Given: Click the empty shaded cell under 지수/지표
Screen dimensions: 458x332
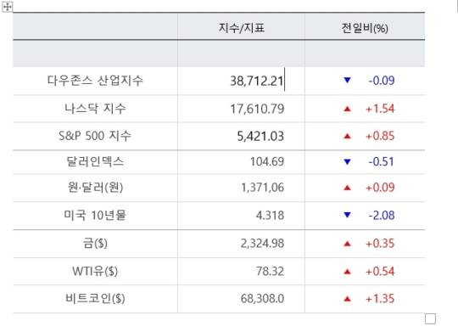Looking at the screenshot, I should pos(241,53).
